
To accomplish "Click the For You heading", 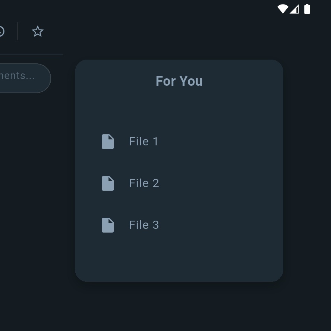I will coord(179,81).
